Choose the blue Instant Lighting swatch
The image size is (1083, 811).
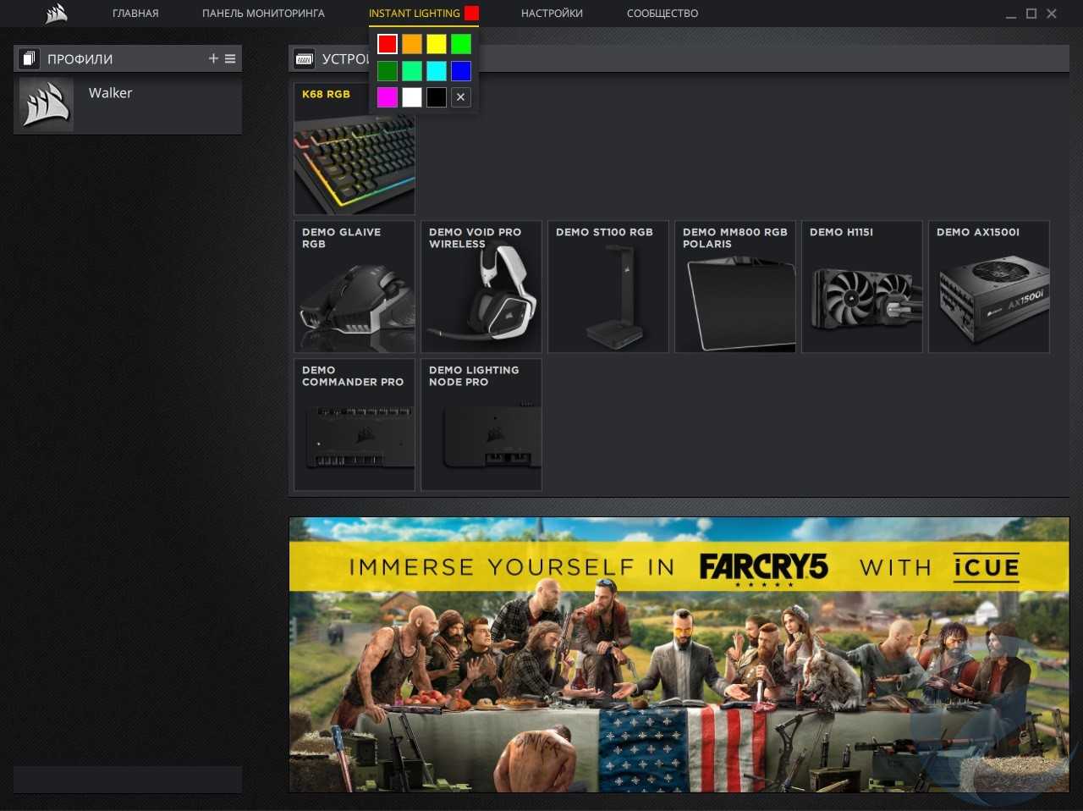click(x=461, y=71)
